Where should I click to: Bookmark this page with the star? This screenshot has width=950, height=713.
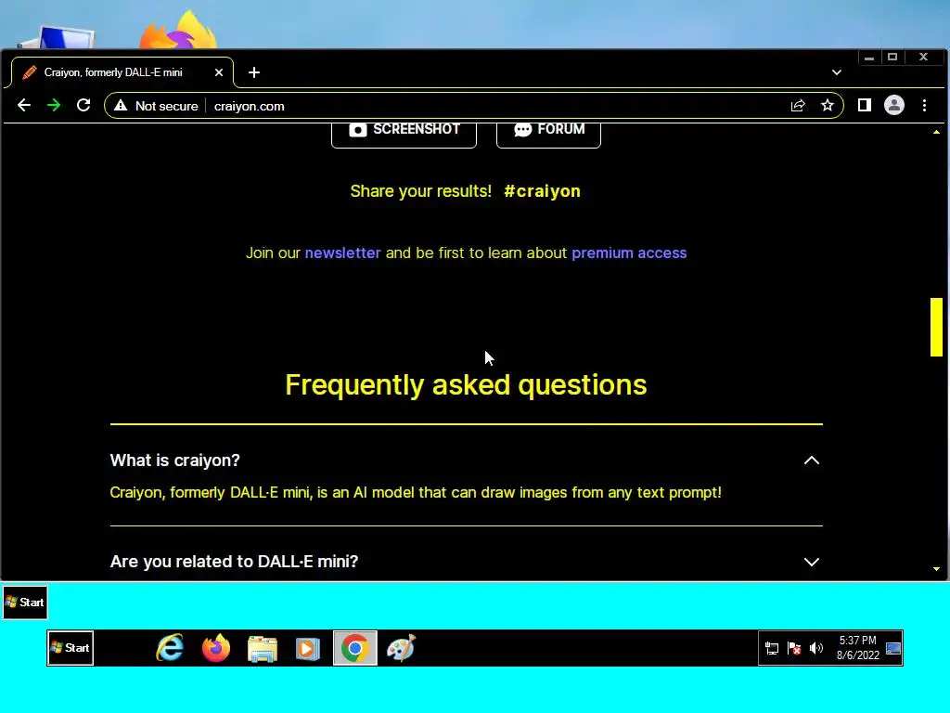pos(827,106)
